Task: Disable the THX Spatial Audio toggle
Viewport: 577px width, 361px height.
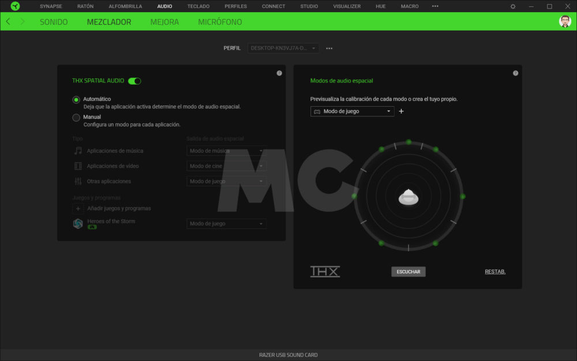Action: [134, 81]
